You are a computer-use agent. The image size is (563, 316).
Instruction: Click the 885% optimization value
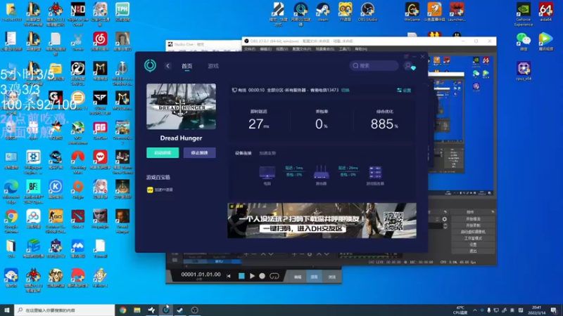click(x=384, y=124)
